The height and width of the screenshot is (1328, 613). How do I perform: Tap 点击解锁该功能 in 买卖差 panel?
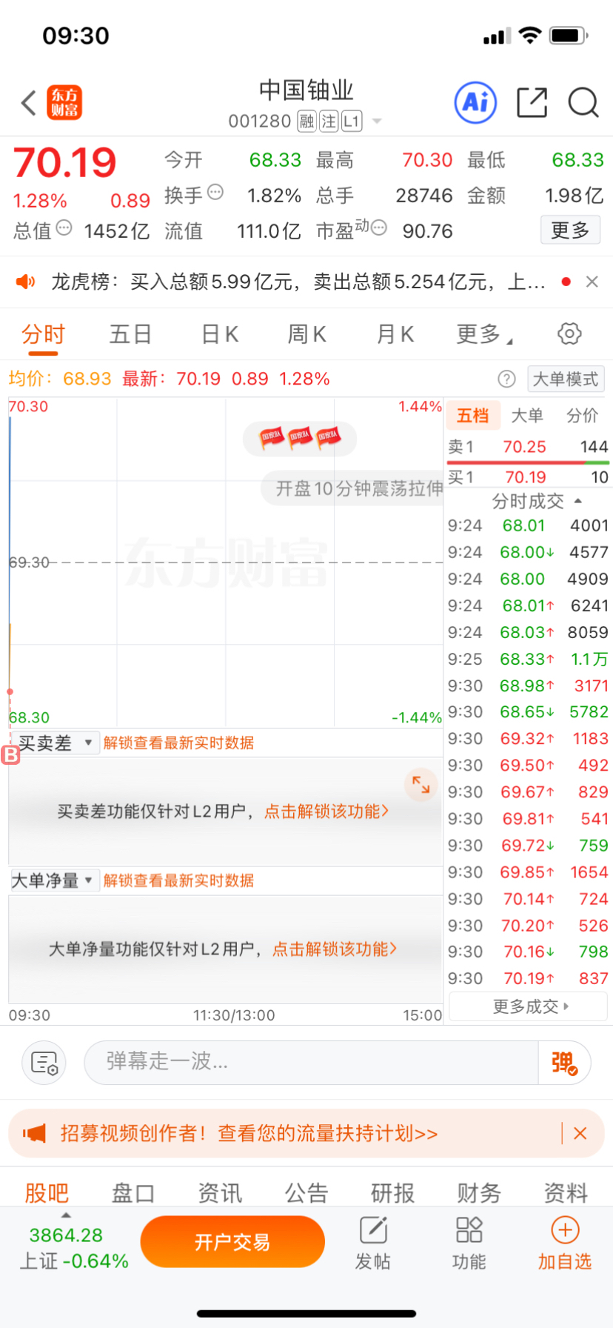(326, 811)
